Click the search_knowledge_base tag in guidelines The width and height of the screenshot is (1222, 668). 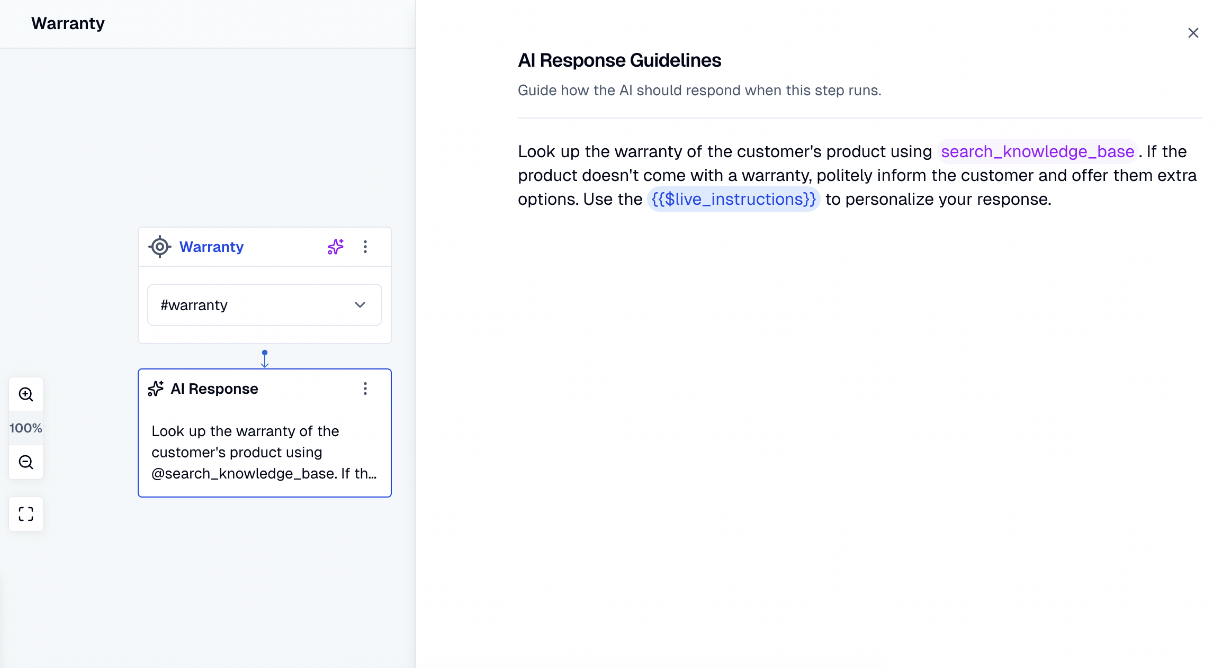pyautogui.click(x=1037, y=151)
